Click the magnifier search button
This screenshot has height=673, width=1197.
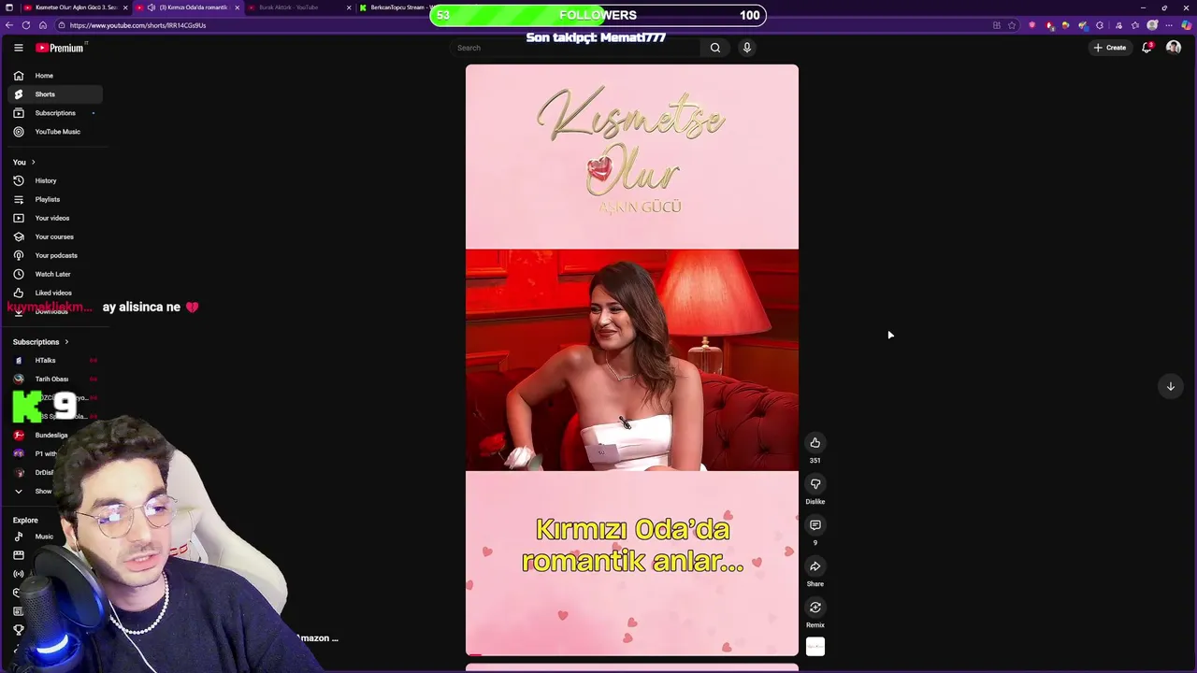coord(715,48)
